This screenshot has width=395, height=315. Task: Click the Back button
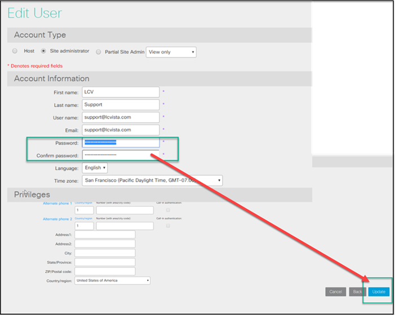click(x=357, y=292)
